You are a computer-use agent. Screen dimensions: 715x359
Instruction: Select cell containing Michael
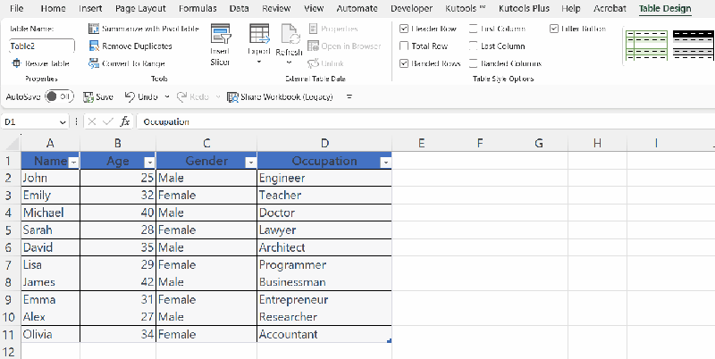[x=50, y=213]
